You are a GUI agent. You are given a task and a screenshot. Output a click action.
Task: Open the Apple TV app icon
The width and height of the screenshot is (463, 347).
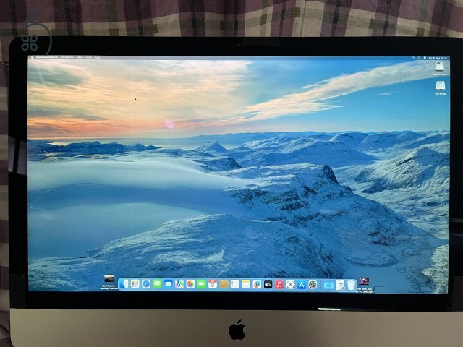(268, 285)
